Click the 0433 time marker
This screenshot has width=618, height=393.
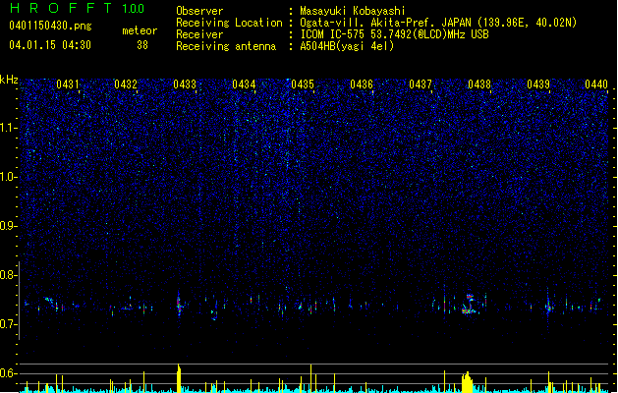185,84
